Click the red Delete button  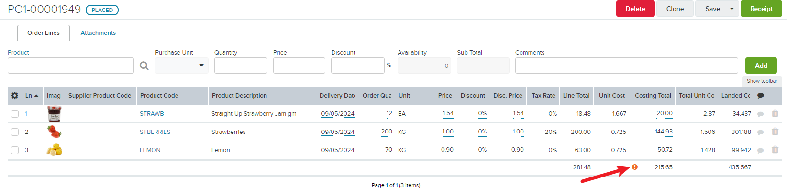click(635, 9)
